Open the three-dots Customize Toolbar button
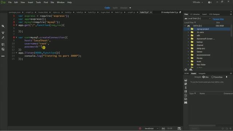This screenshot has height=131, width=233. tap(3, 56)
